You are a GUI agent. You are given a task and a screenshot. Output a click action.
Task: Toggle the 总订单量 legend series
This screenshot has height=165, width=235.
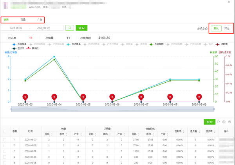point(74,44)
